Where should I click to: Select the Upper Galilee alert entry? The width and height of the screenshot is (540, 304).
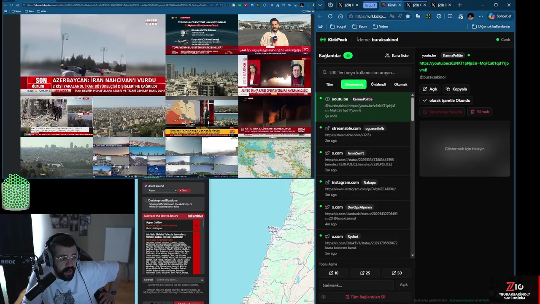173,225
